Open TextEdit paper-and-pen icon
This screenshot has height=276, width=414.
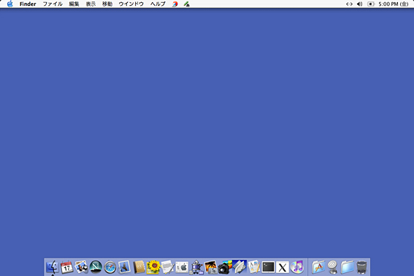167,267
